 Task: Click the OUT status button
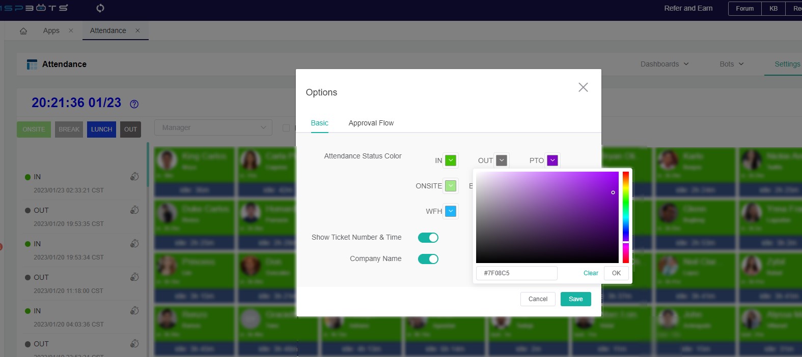pyautogui.click(x=130, y=129)
